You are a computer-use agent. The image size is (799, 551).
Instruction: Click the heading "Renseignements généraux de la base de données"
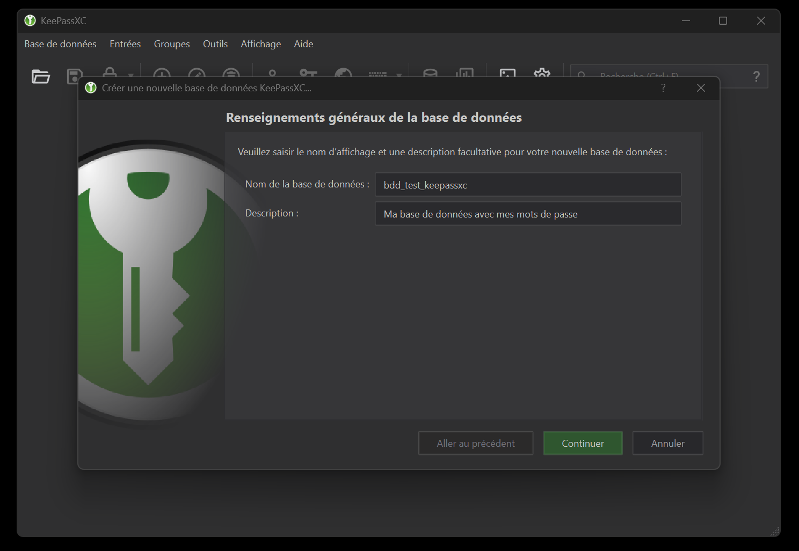coord(374,118)
